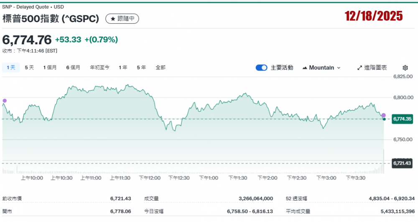The width and height of the screenshot is (418, 222).
Task: Toggle the 主要活動 switch off
Action: [x=261, y=68]
